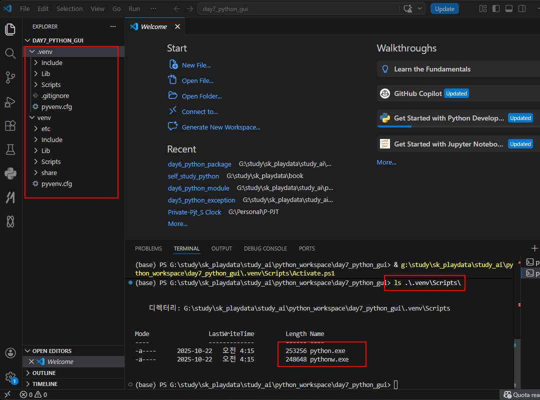Open the menu bar overflow ellipsis
This screenshot has height=400, width=540.
(x=153, y=8)
